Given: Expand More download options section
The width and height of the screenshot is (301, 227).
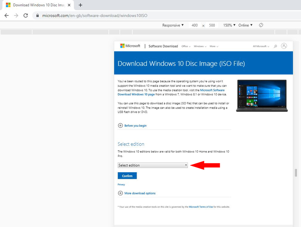Looking at the screenshot, I should [140, 193].
